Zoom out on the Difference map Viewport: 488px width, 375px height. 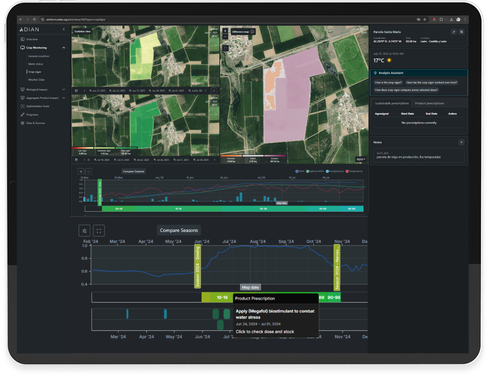(x=225, y=37)
